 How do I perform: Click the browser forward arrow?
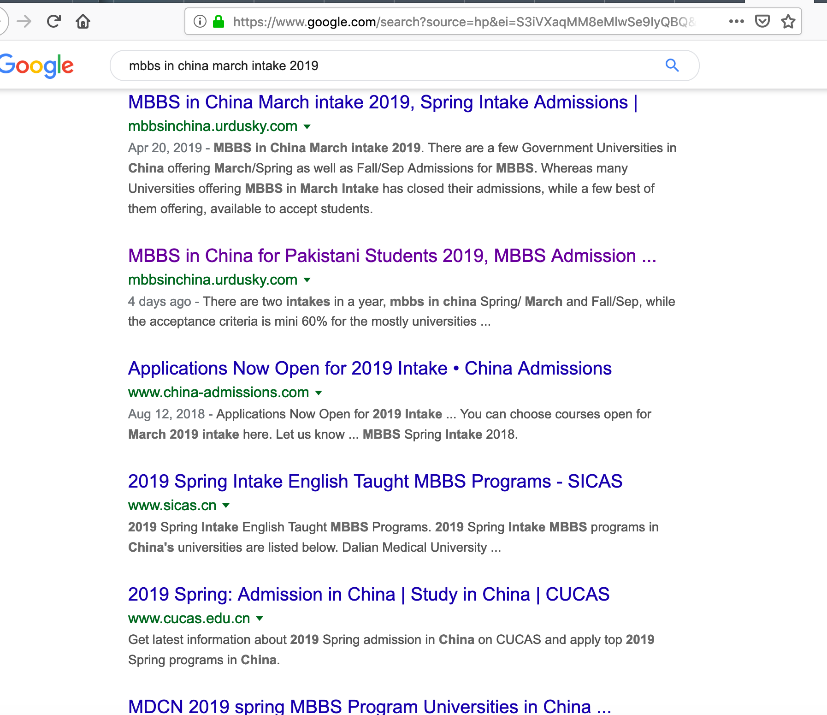click(x=24, y=21)
